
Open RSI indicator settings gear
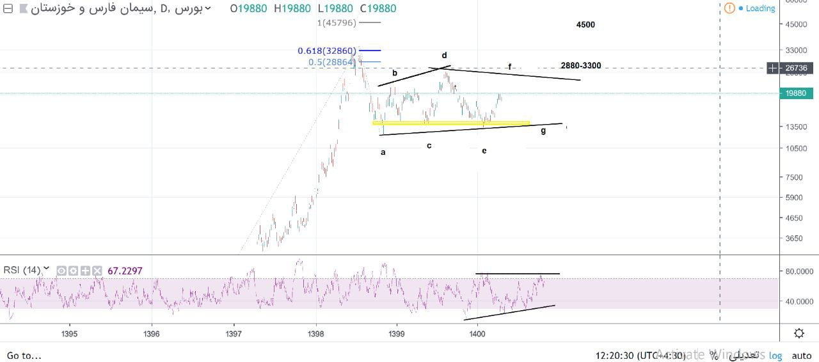[x=73, y=271]
